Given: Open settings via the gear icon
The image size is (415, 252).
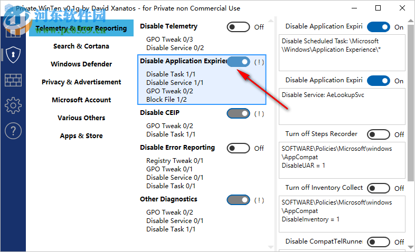Looking at the screenshot, I should point(13,105).
